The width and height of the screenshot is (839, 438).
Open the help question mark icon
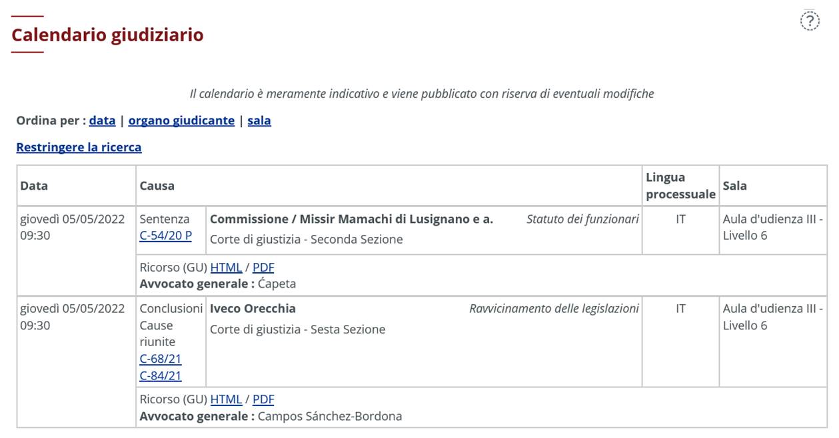809,21
